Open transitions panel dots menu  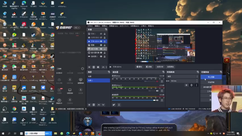[x=196, y=85]
